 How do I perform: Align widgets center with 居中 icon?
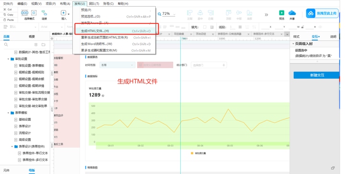pos(200,13)
